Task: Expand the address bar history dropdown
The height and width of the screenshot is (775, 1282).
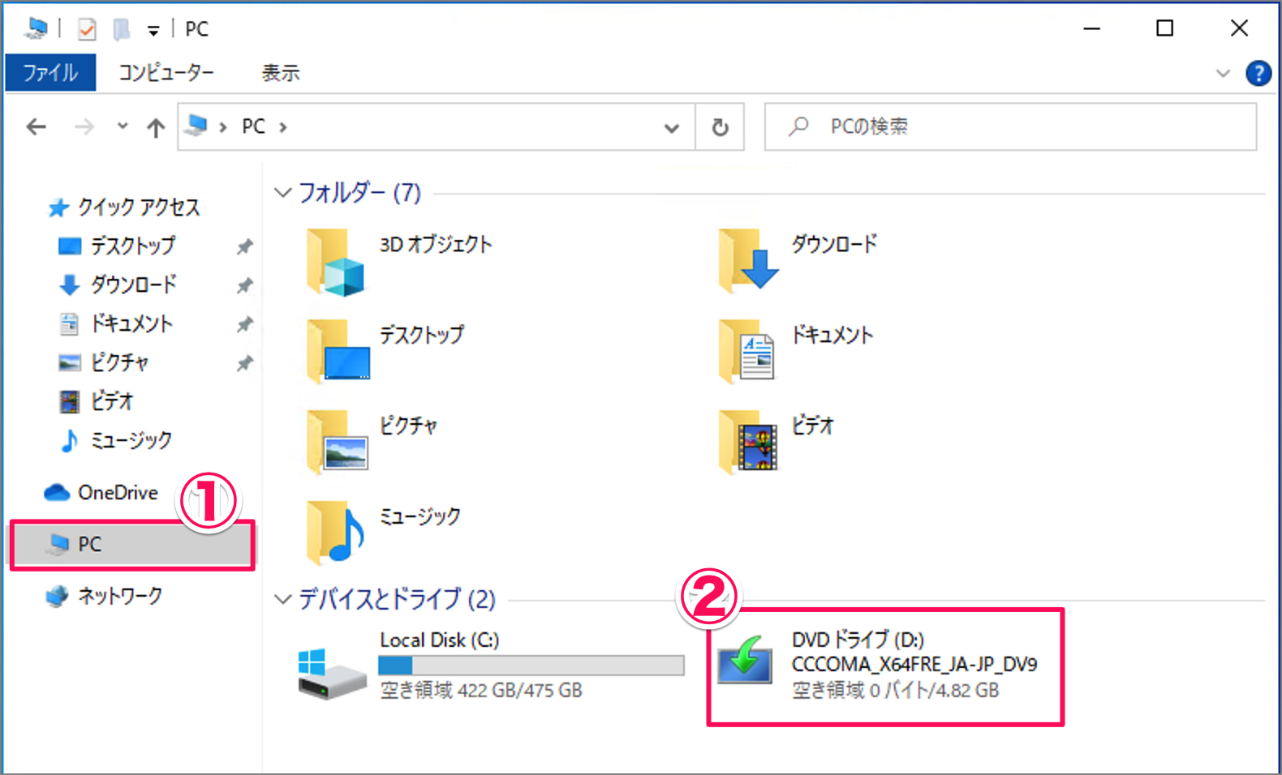Action: tap(671, 127)
